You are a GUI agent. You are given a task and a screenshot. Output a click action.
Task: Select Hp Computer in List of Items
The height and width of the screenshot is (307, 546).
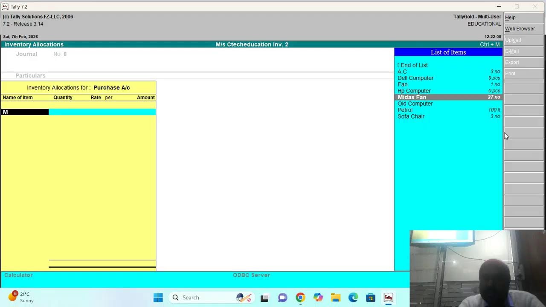click(448, 91)
